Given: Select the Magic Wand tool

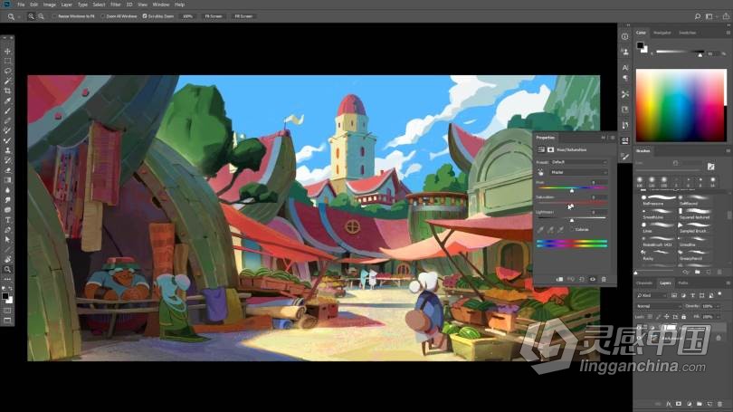Looking at the screenshot, I should (x=7, y=81).
